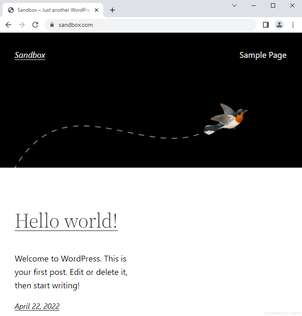The image size is (302, 316).
Task: Click the April 22, 2022 date link
Action: (x=37, y=306)
